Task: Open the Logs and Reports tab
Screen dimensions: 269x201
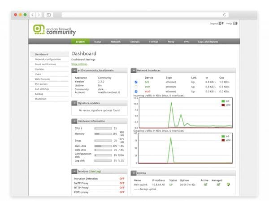Action: [208, 42]
